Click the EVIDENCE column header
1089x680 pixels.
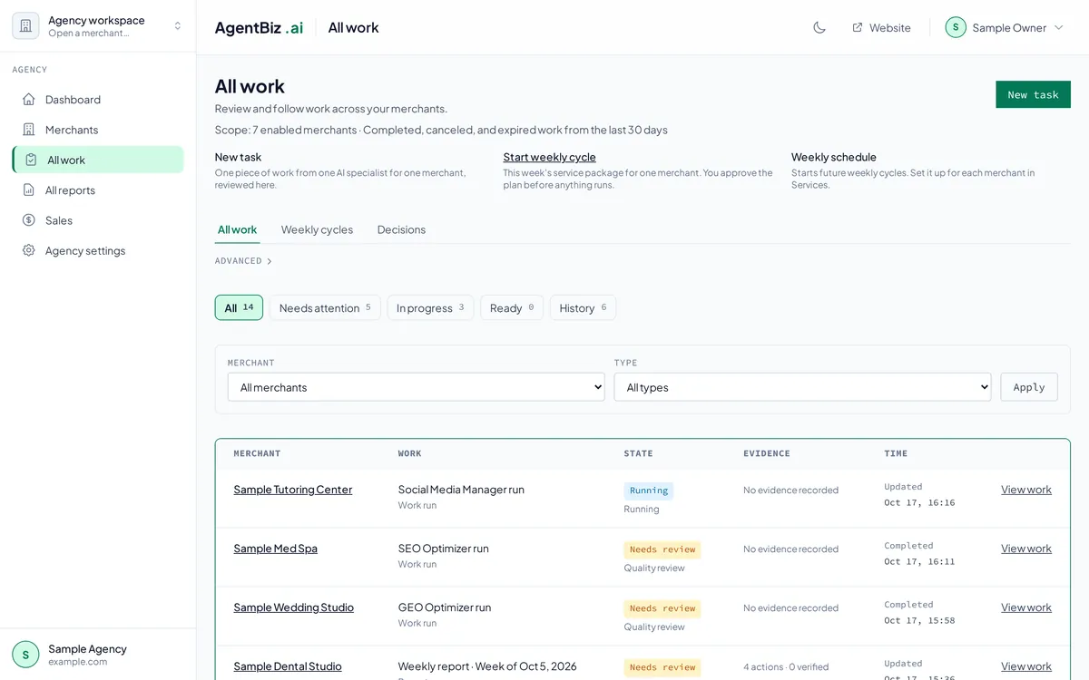click(767, 453)
